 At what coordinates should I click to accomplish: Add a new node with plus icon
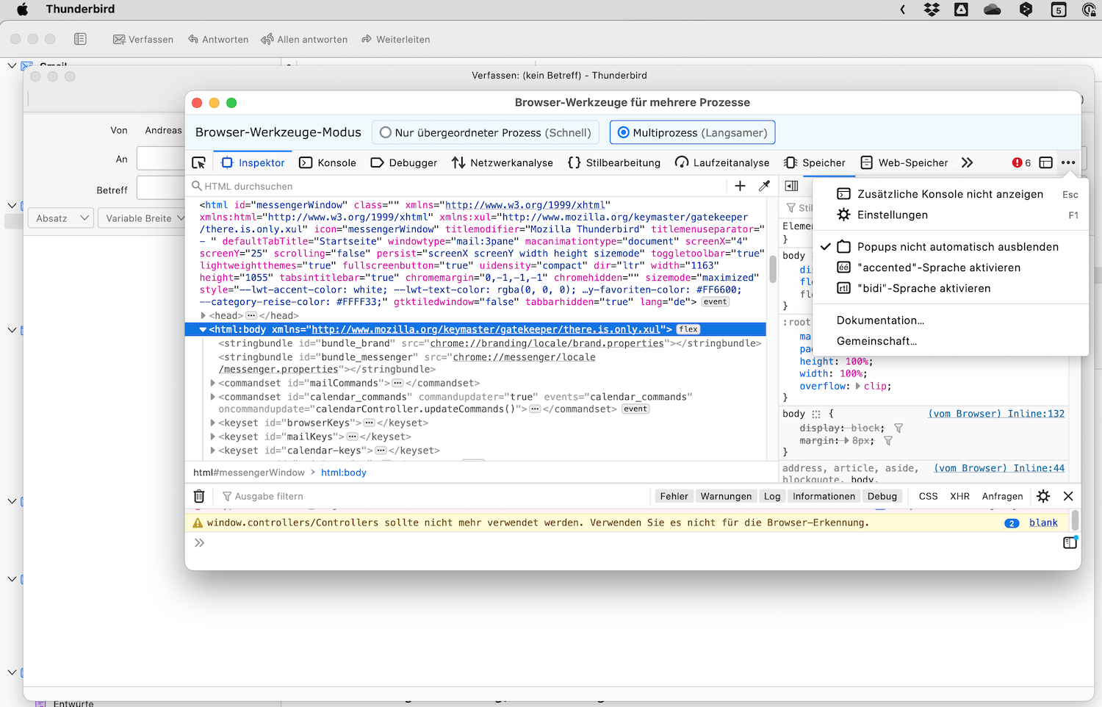[x=740, y=186]
